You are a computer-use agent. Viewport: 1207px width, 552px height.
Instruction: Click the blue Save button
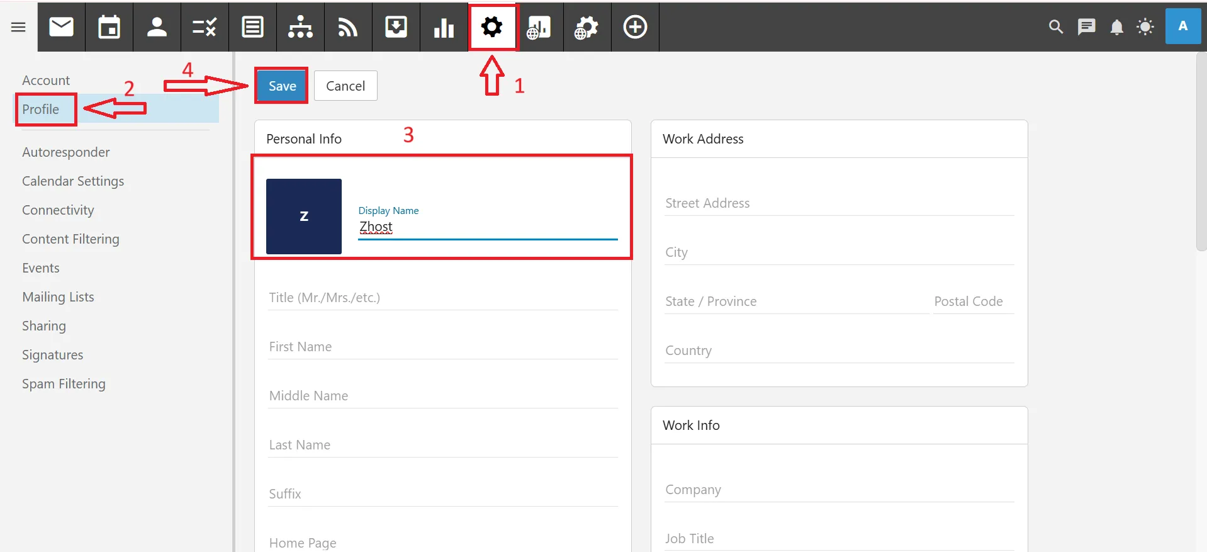(x=282, y=86)
